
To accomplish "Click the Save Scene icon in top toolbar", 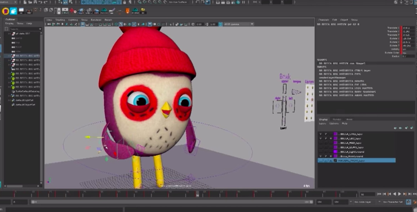I will (35, 2).
